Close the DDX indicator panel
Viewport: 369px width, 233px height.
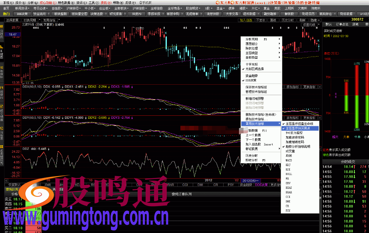coord(320,87)
